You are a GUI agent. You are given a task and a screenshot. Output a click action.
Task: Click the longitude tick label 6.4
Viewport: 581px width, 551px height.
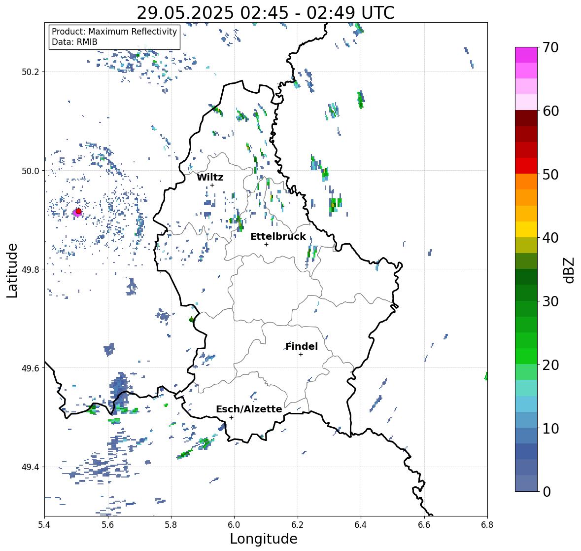(361, 525)
